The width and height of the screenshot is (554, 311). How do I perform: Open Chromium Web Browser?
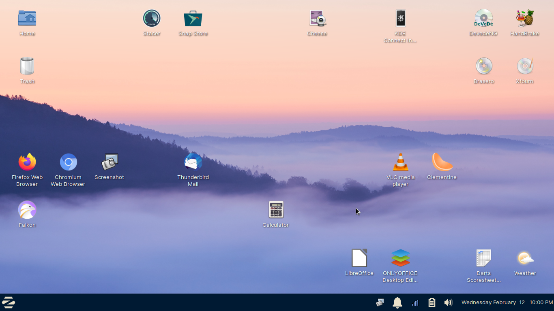point(68,162)
